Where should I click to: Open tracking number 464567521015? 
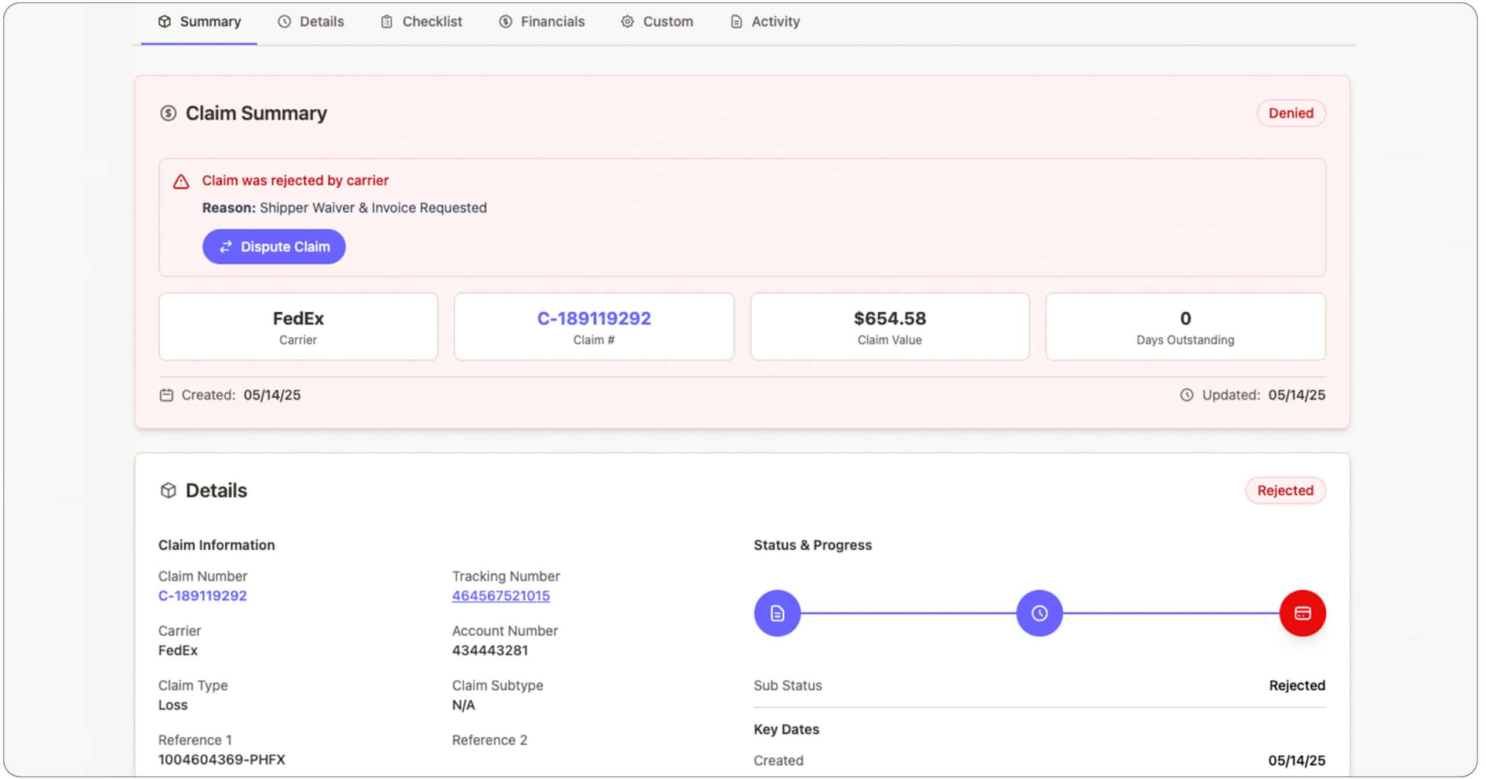500,596
